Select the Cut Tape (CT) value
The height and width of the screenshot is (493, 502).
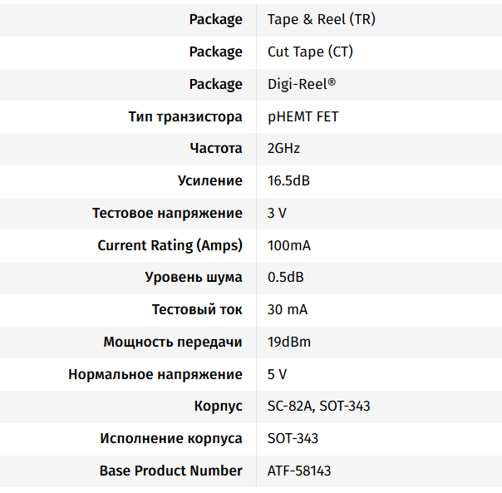click(x=310, y=52)
